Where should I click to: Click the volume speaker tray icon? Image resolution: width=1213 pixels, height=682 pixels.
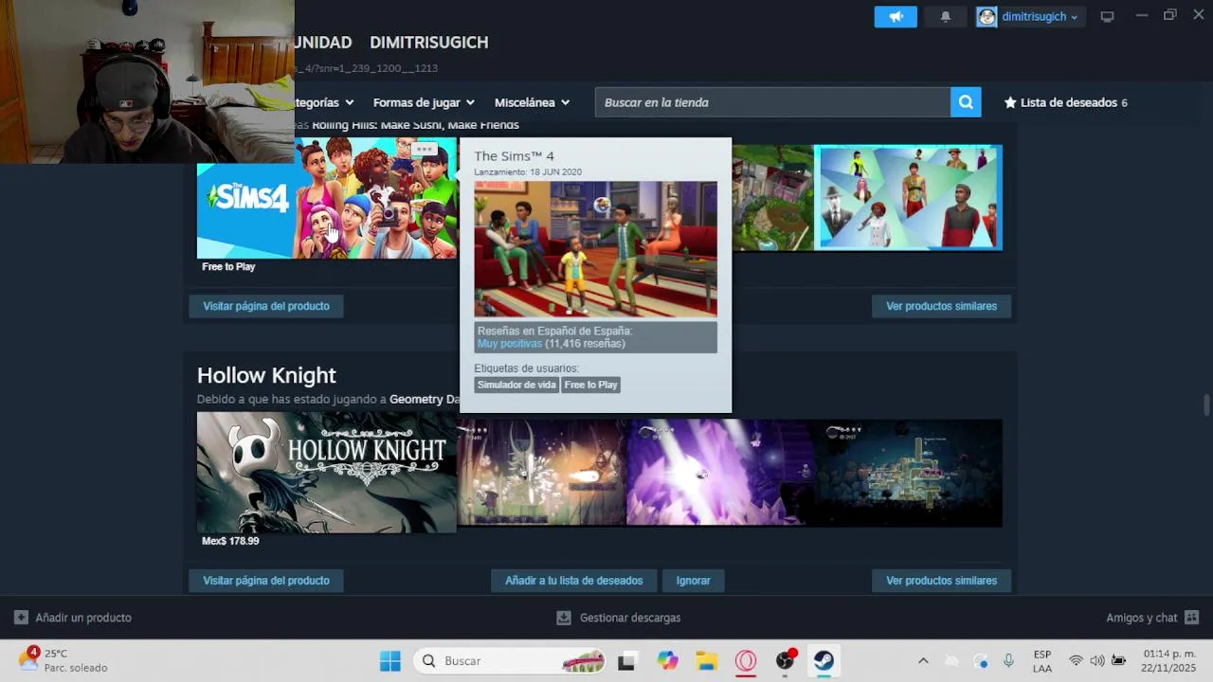pyautogui.click(x=1096, y=661)
